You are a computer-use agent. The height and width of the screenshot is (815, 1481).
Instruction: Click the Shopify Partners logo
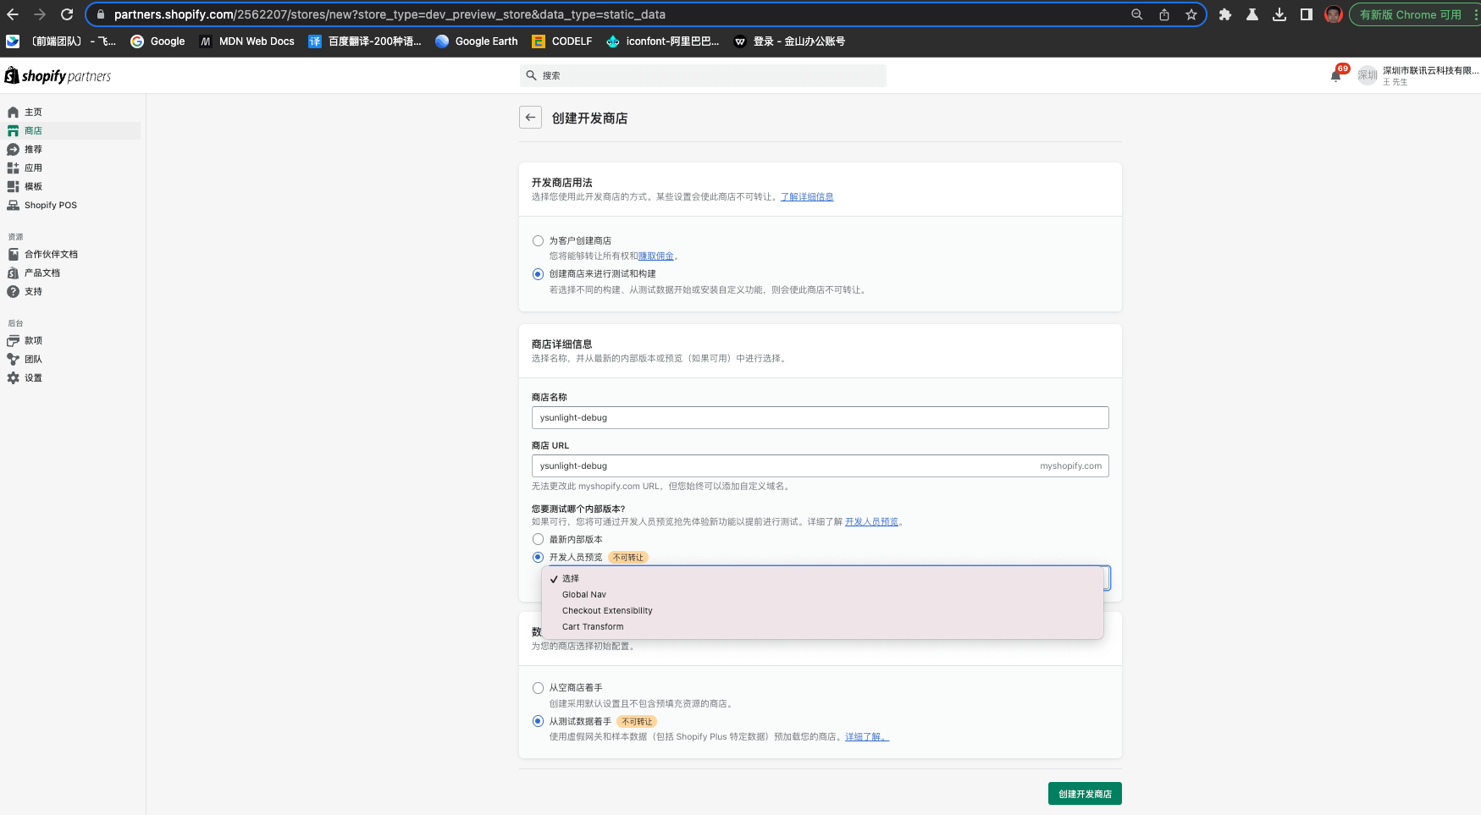tap(58, 76)
